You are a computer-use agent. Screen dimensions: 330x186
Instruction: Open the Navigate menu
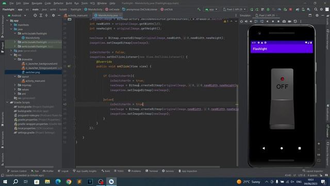click(x=37, y=4)
